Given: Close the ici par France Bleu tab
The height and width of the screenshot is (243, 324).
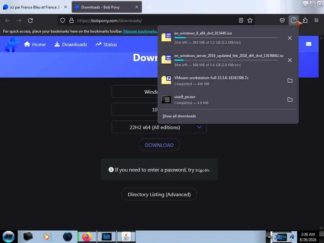Looking at the screenshot, I should click(65, 7).
